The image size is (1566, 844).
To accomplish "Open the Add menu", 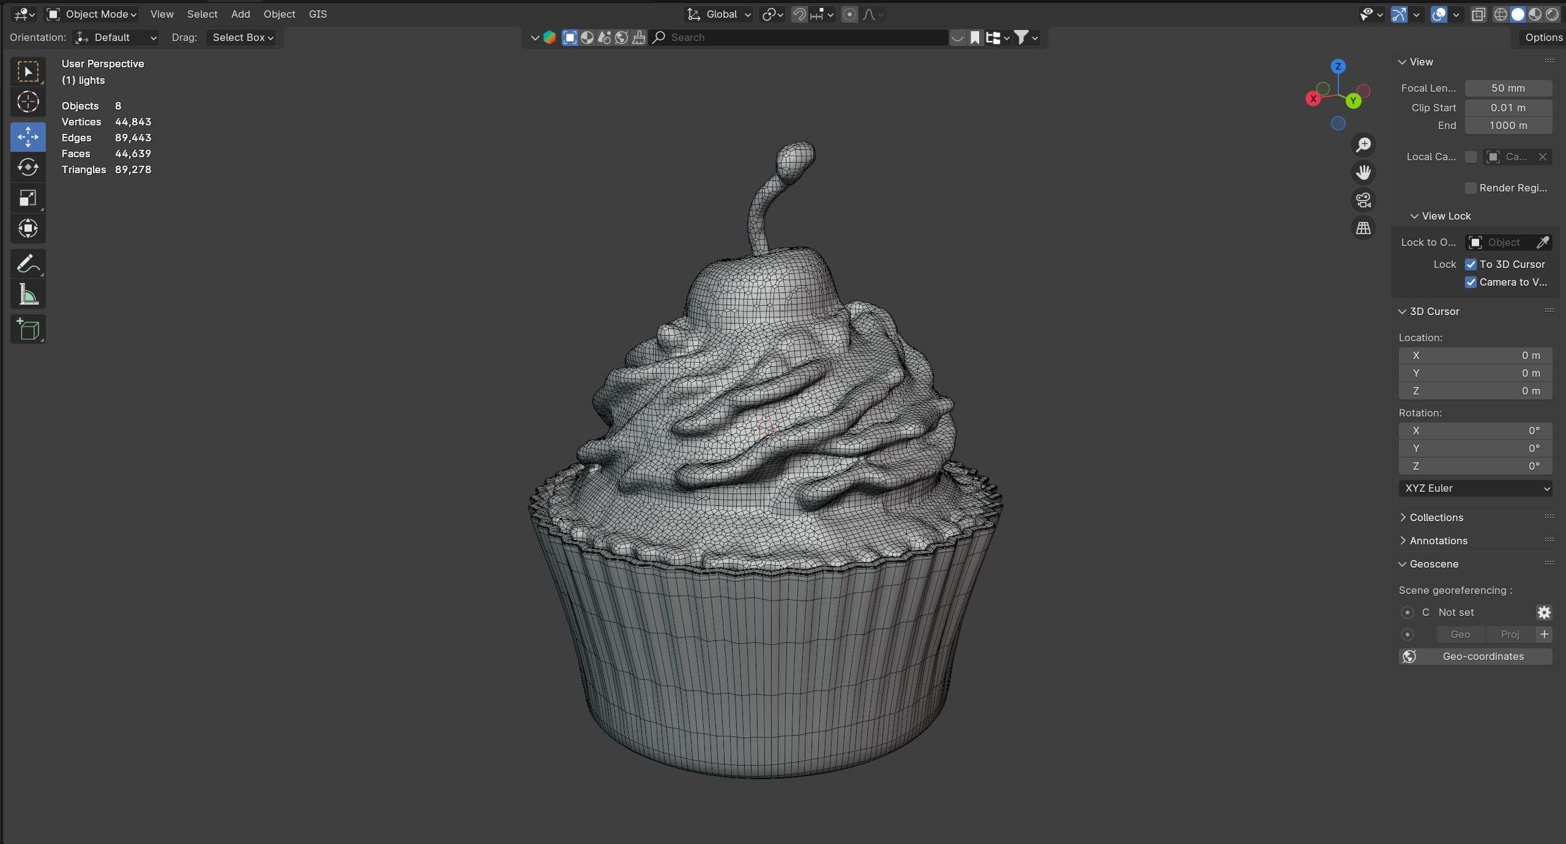I will (240, 14).
